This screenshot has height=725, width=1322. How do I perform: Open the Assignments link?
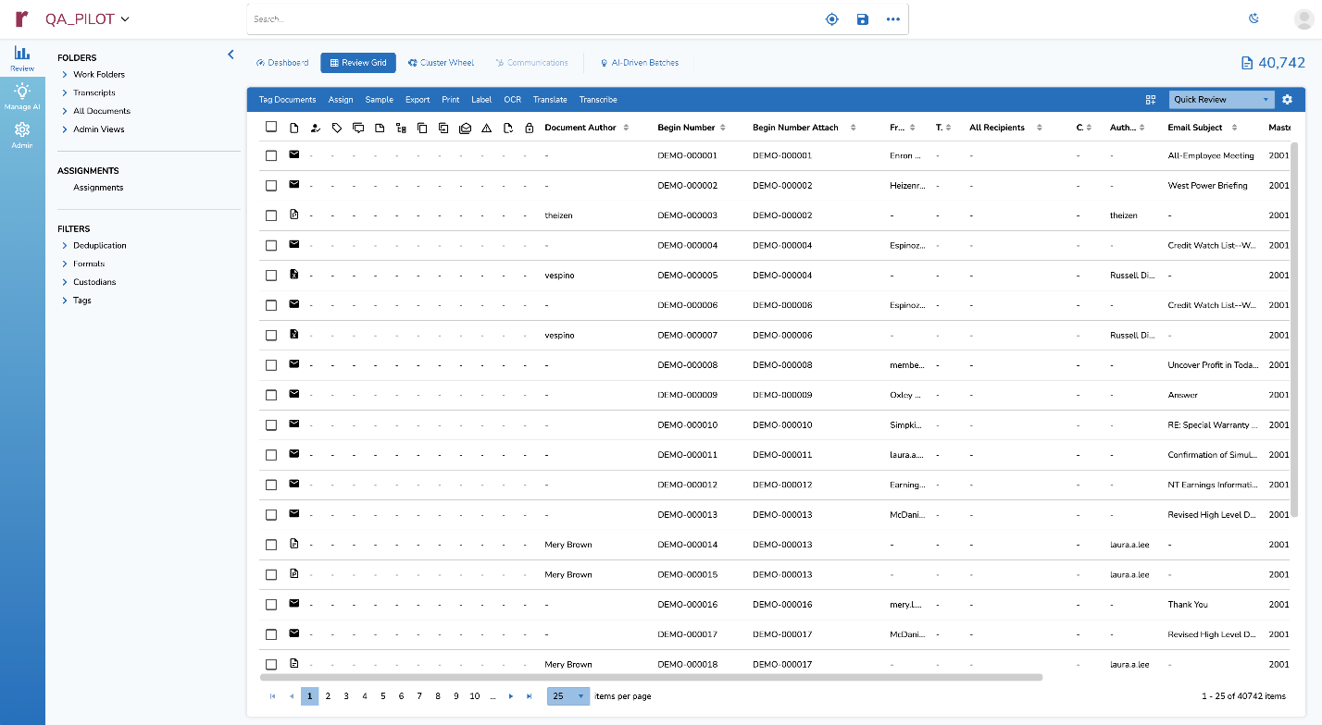click(98, 188)
